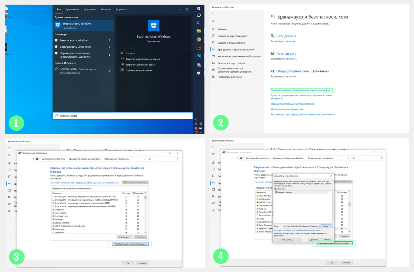The width and height of the screenshot is (414, 272).
Task: Click the Сеть домена network icon
Action: [x=273, y=36]
